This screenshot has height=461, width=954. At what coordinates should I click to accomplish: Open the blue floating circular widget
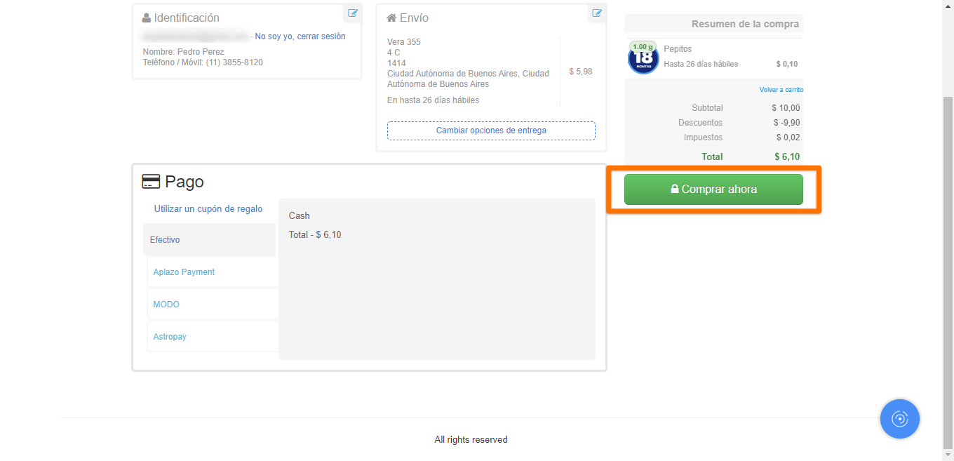point(899,419)
